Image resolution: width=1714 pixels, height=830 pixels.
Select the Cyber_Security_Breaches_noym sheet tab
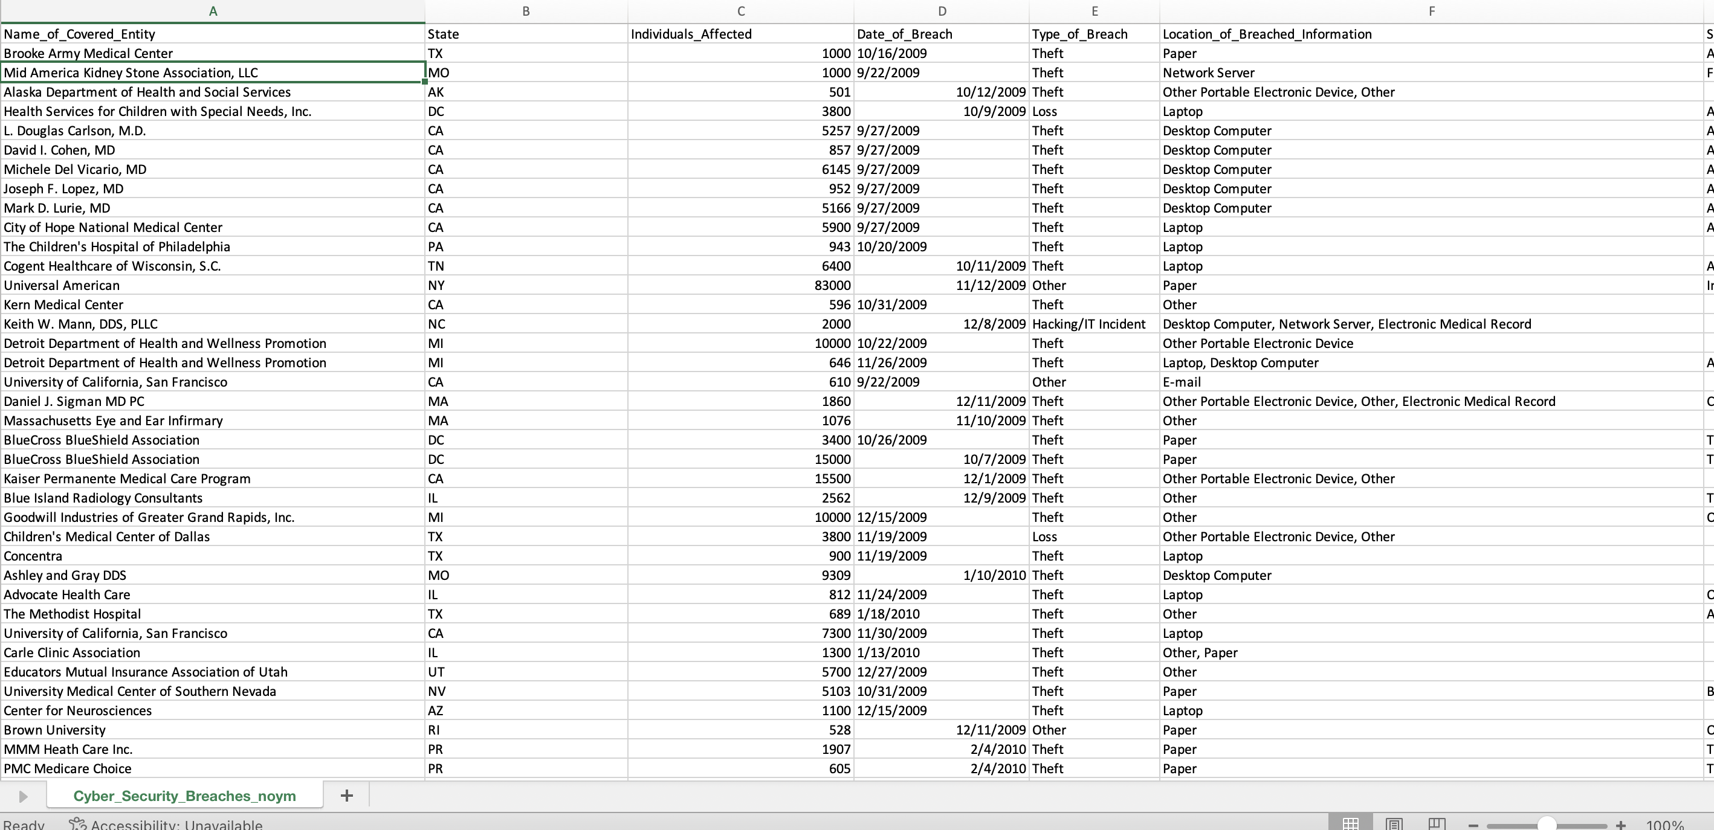click(184, 796)
